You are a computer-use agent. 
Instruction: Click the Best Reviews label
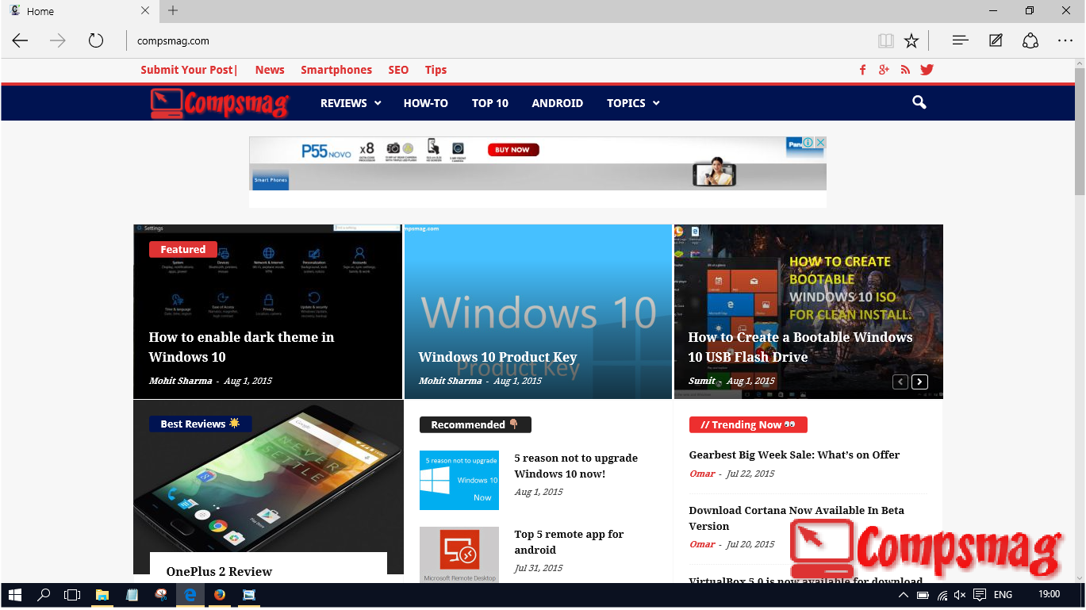click(x=200, y=424)
